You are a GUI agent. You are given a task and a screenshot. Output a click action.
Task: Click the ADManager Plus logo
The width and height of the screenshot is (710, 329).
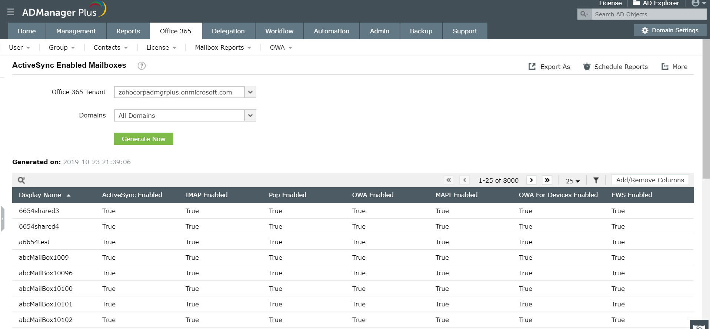(64, 10)
